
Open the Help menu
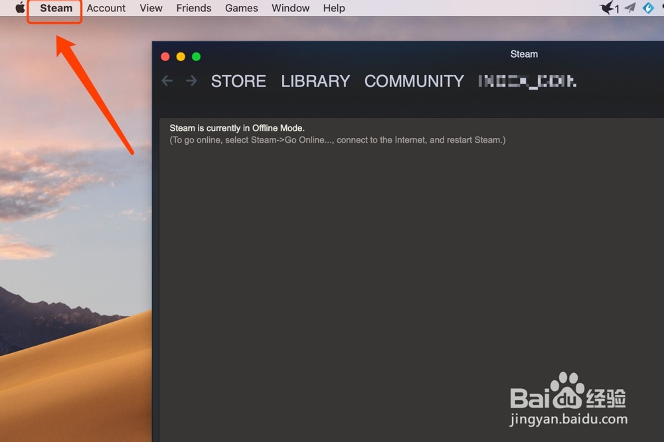click(x=333, y=8)
